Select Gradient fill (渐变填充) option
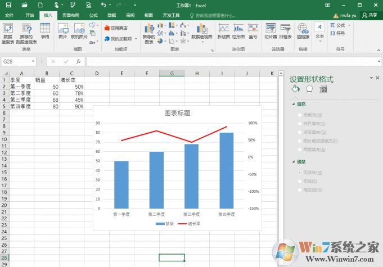Viewport: 383px width, 267px height. point(312,132)
